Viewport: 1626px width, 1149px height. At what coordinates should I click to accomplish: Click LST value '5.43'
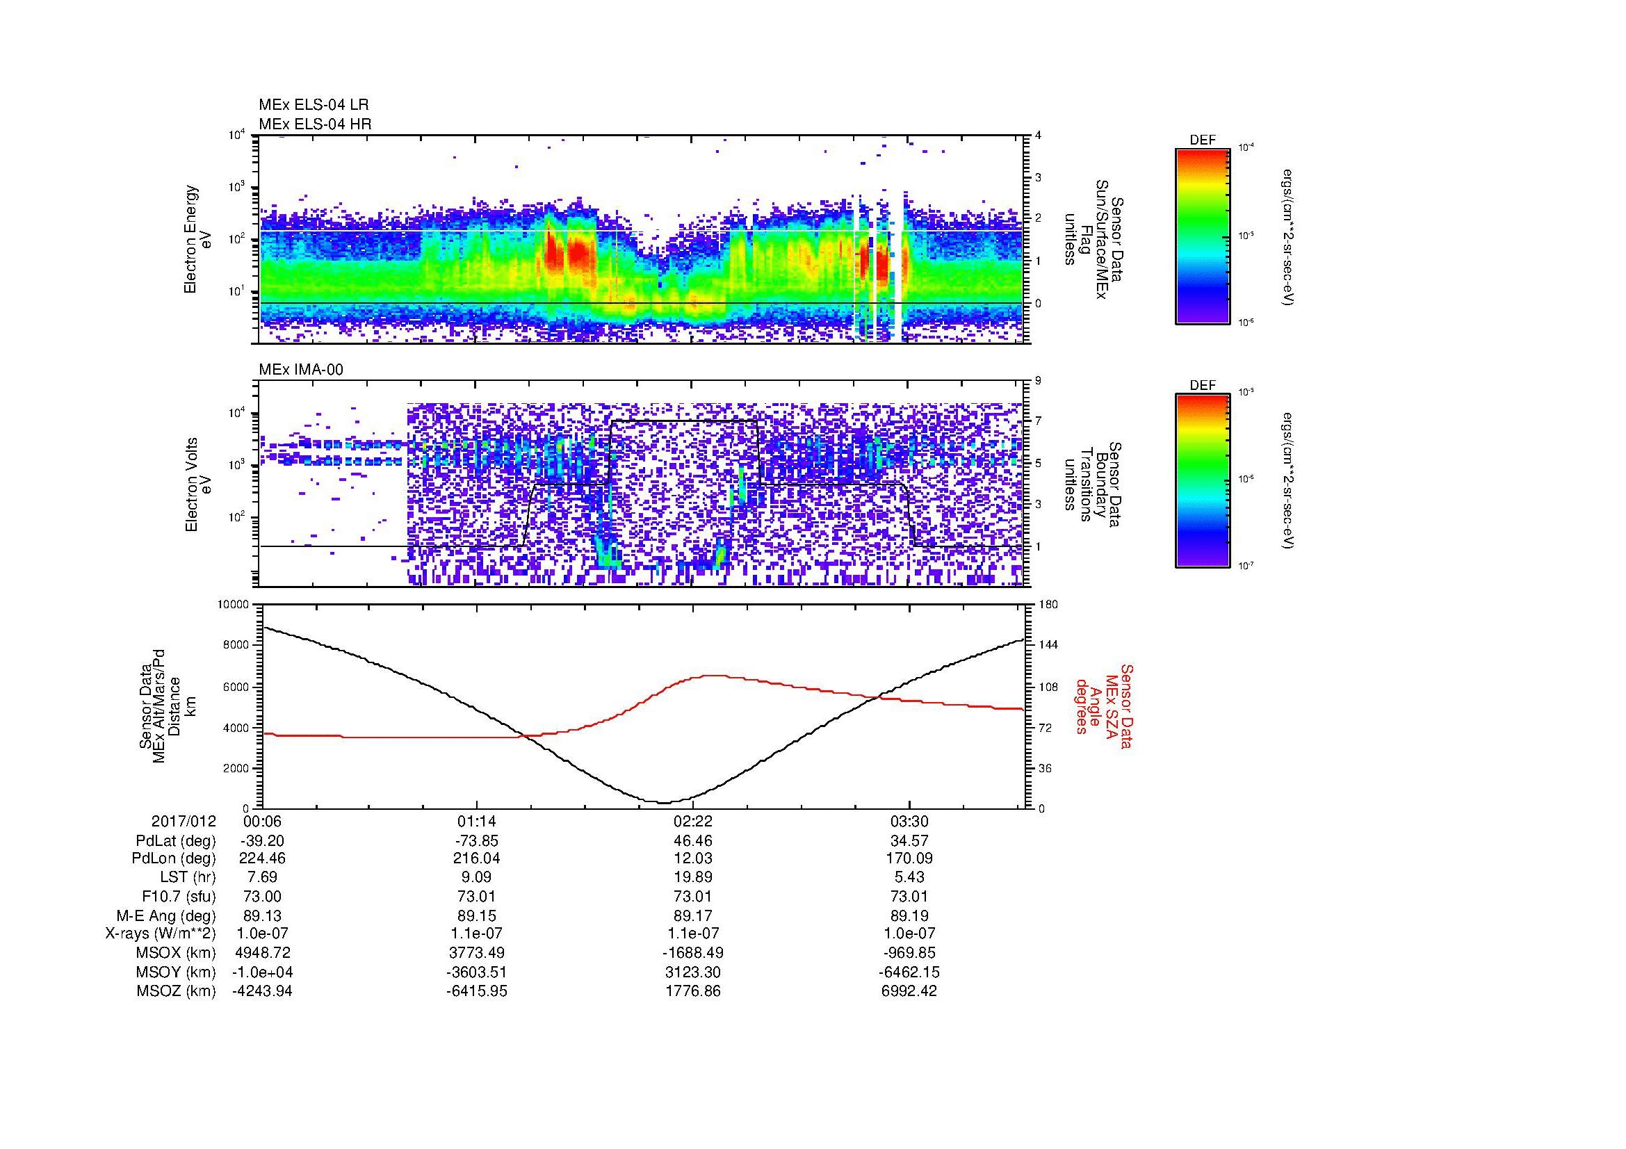coord(909,878)
